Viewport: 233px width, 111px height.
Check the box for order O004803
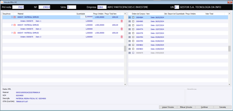pos(133,49)
